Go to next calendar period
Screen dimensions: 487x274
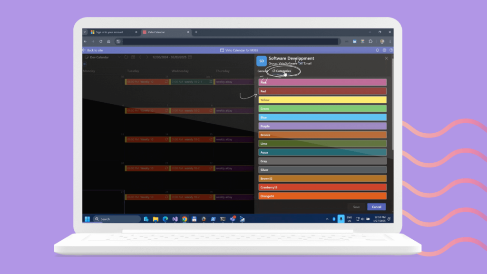click(147, 57)
